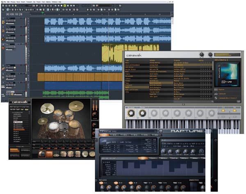Click the drum icon on track 6
The height and width of the screenshot is (194, 246).
click(3, 77)
